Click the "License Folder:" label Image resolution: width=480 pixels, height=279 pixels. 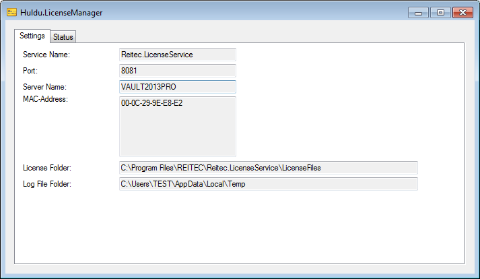(47, 168)
